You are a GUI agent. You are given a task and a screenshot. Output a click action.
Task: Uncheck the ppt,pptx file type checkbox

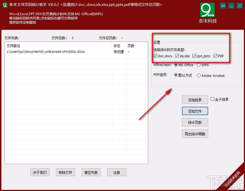[194, 56]
